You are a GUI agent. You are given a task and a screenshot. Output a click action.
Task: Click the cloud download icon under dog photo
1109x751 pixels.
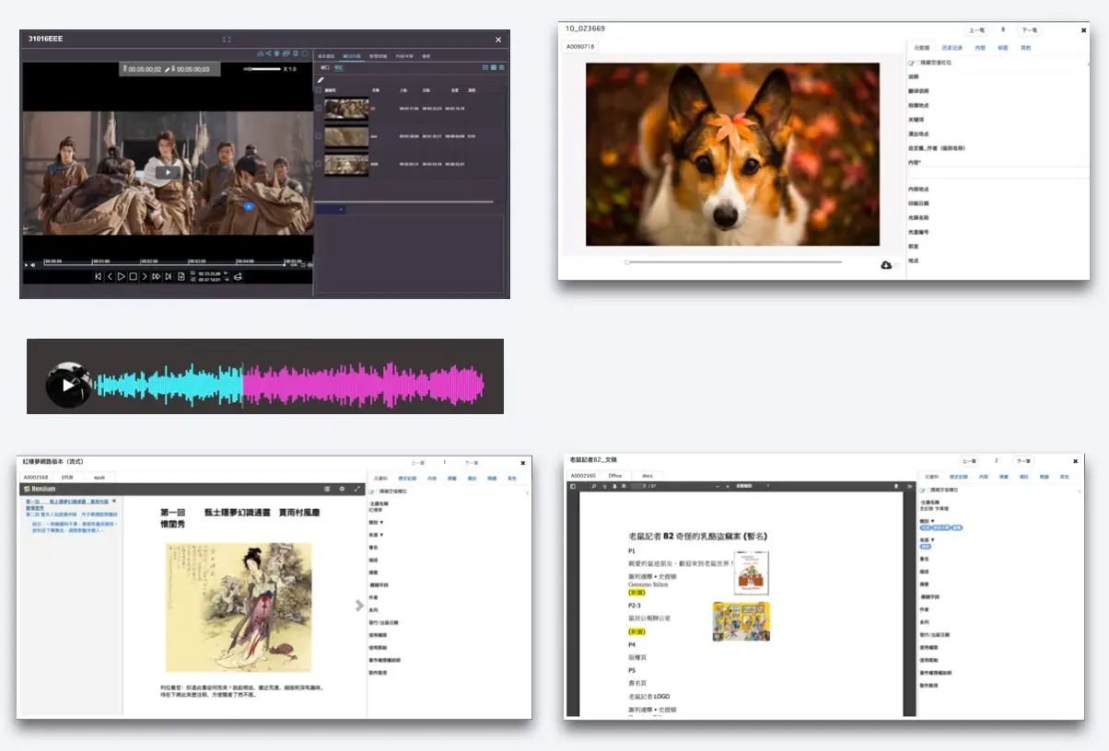pyautogui.click(x=886, y=265)
